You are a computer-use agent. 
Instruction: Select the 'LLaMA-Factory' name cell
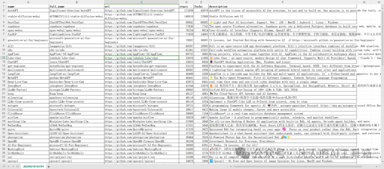28,90
